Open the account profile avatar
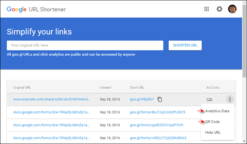This screenshot has width=247, height=144. click(232, 9)
